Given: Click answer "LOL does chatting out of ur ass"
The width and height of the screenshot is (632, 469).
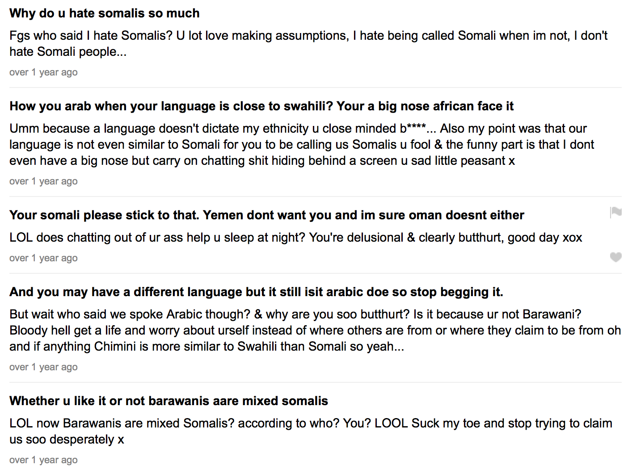Looking at the screenshot, I should coord(296,238).
